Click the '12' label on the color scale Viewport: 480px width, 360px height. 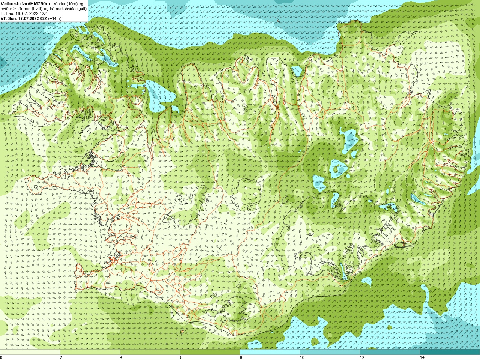point(362,357)
